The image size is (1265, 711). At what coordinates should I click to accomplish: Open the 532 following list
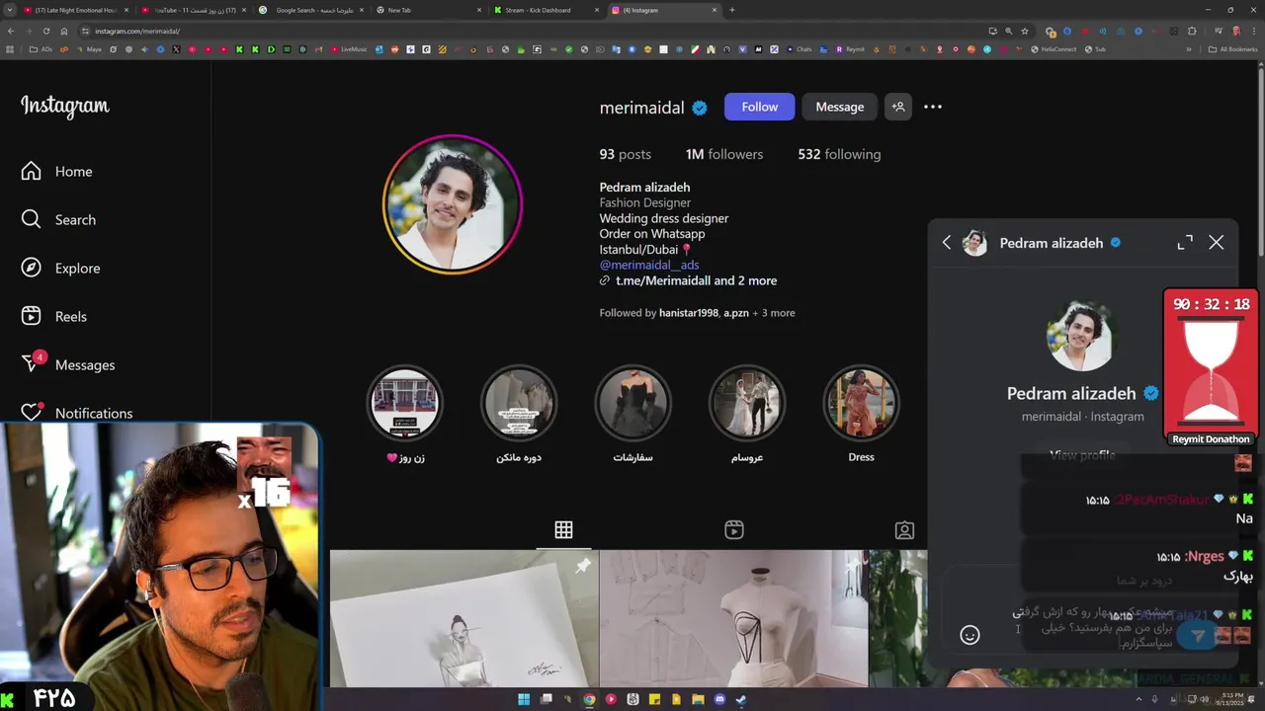click(x=839, y=154)
